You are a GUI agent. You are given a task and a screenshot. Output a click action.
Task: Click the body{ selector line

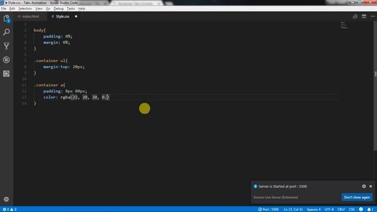[x=39, y=30]
